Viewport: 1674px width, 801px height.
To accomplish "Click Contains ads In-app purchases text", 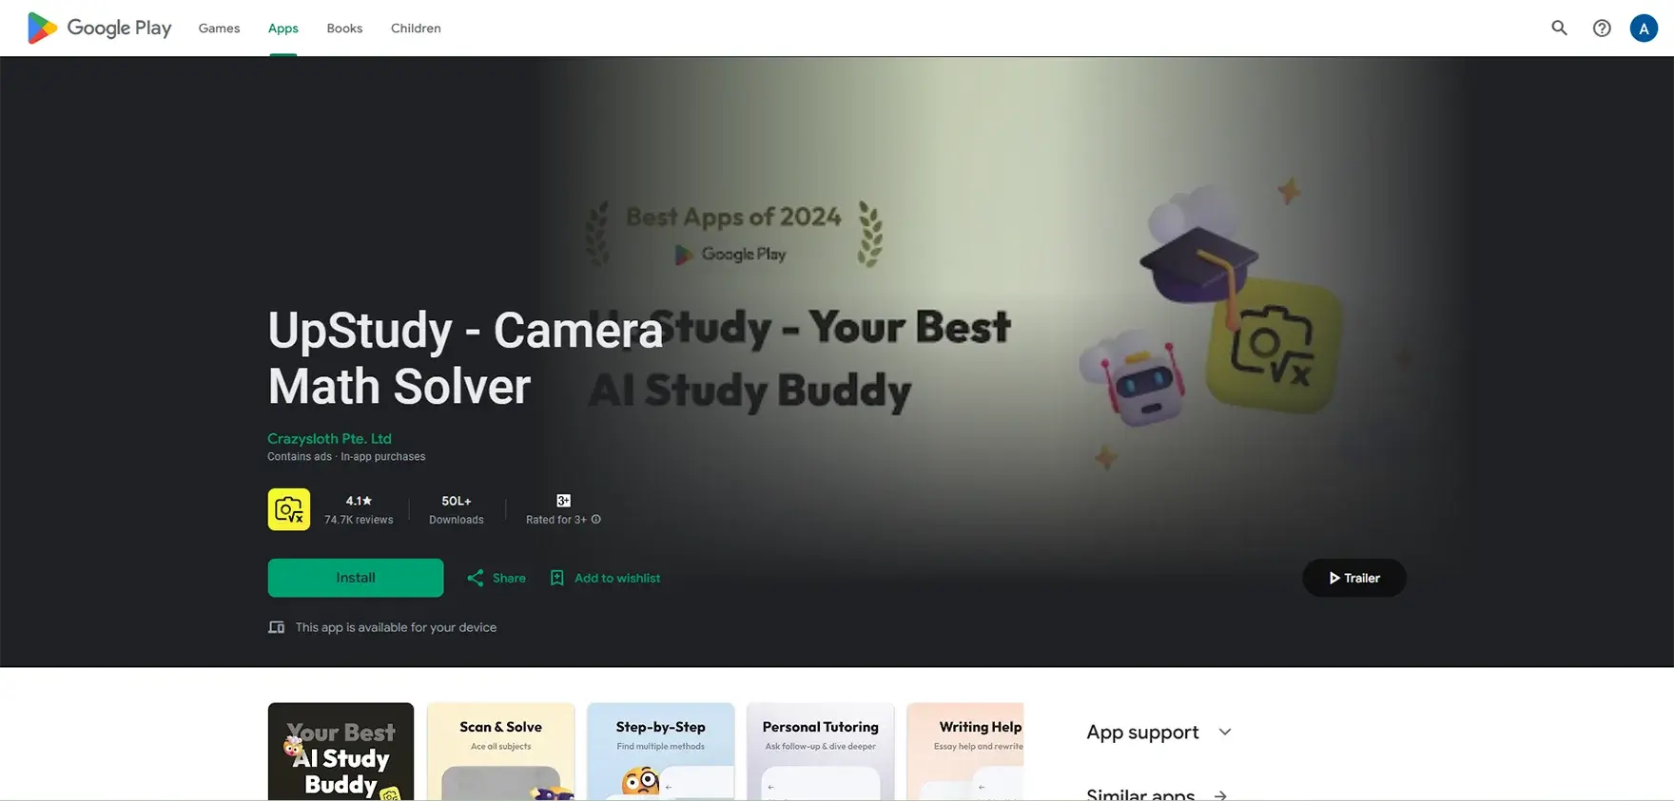I will [x=346, y=457].
